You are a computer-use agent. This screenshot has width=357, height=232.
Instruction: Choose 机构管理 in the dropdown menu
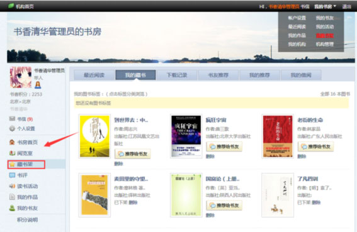tap(325, 44)
